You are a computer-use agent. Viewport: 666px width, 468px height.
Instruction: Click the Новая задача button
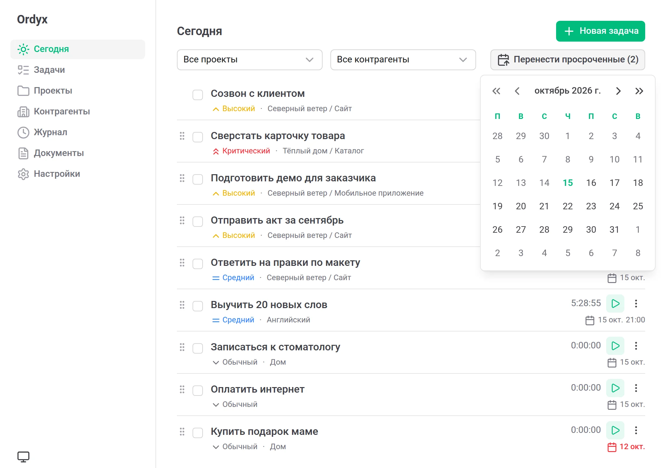[601, 31]
